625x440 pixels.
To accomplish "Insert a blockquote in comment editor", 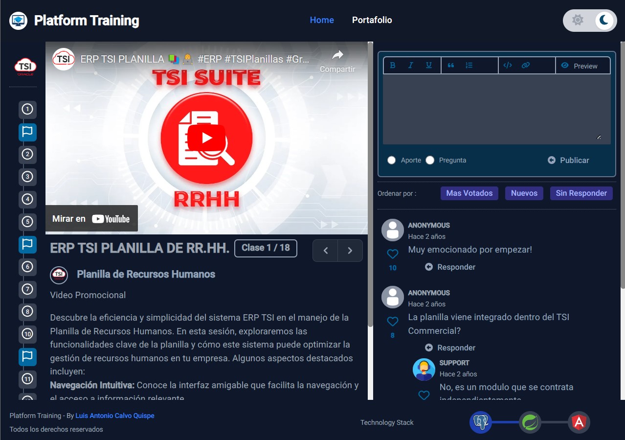I will point(451,66).
